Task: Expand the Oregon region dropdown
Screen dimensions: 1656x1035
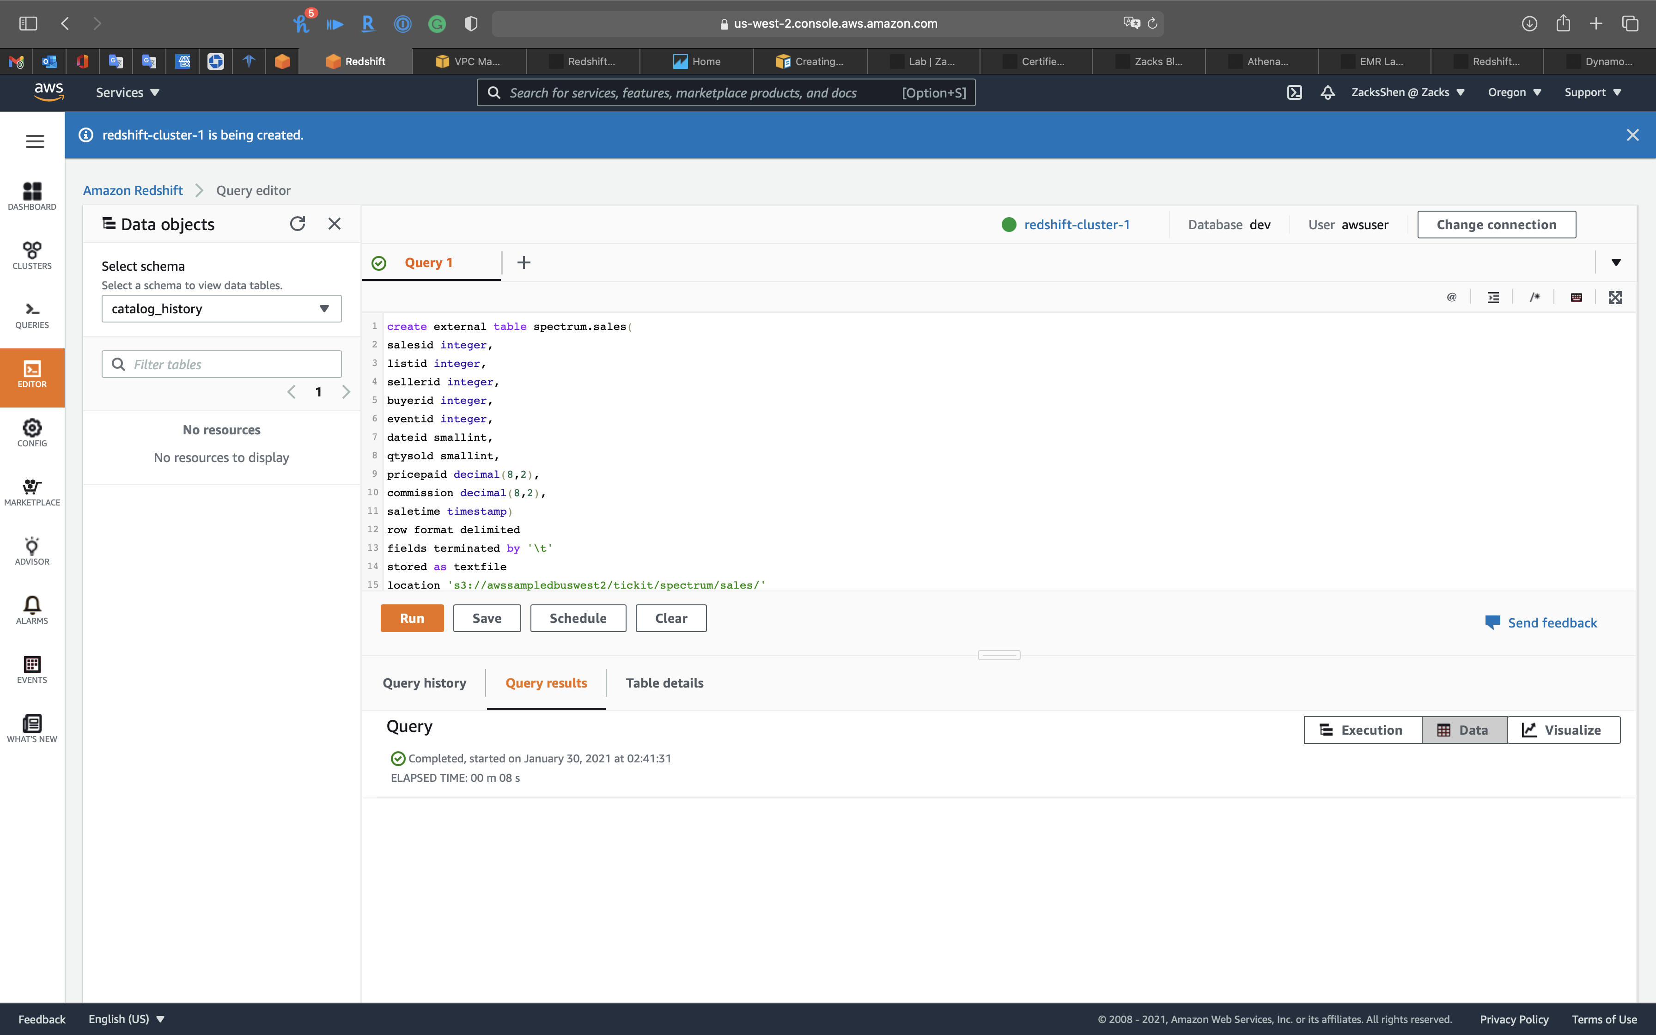Action: [1514, 92]
